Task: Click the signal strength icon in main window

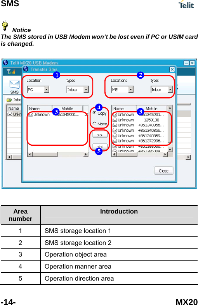Action: 11,72
